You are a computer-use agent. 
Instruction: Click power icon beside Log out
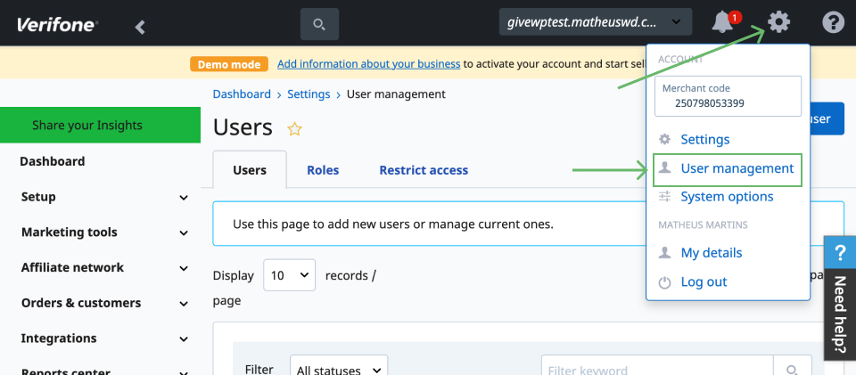(664, 282)
